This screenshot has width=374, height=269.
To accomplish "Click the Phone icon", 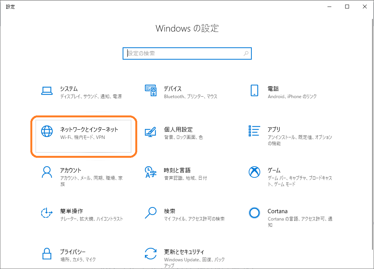I will click(x=254, y=90).
